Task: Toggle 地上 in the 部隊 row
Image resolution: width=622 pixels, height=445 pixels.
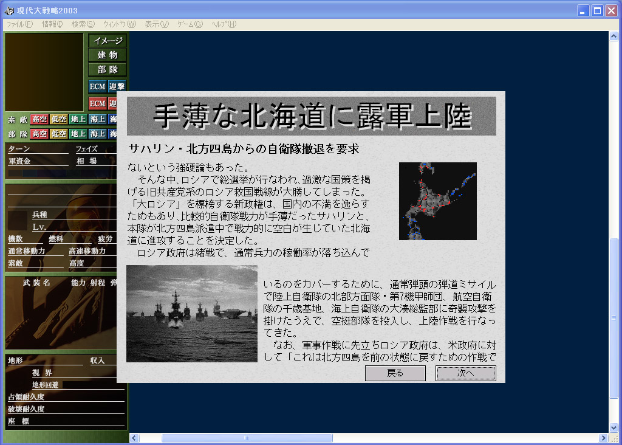Action: [78, 134]
